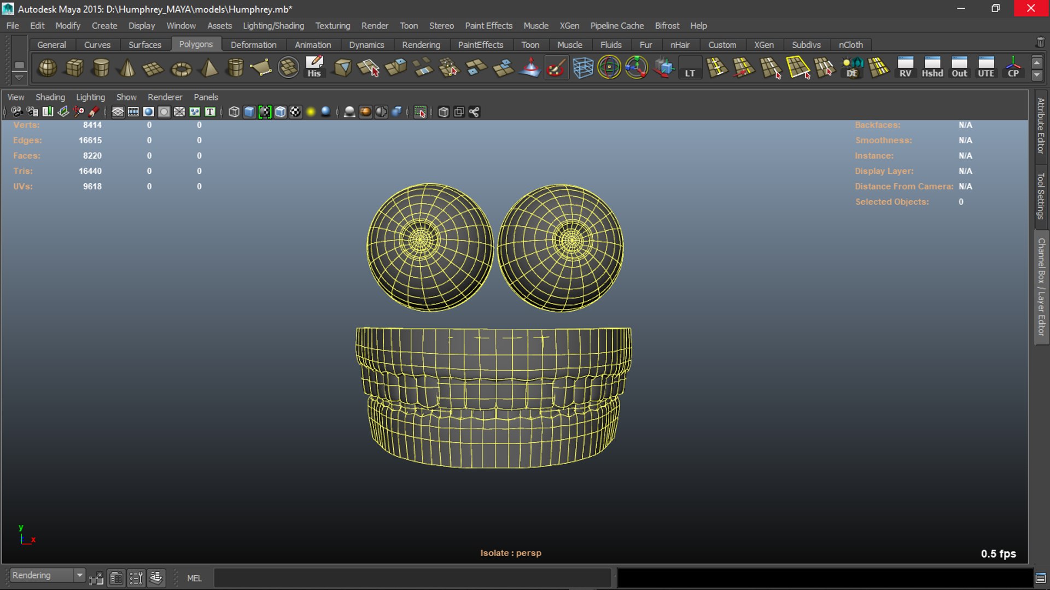
Task: Create a polygon torus from the shelf
Action: (x=181, y=68)
